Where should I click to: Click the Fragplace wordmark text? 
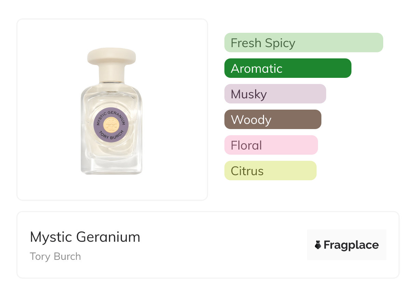click(351, 245)
